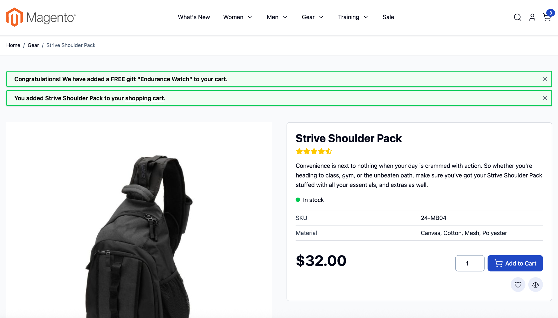The width and height of the screenshot is (558, 318).
Task: Go to Home breadcrumb link
Action: [13, 45]
